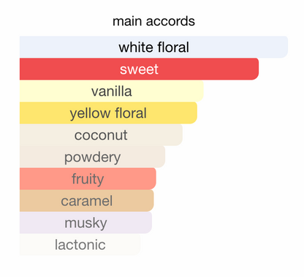The height and width of the screenshot is (277, 304).
Task: Click the 'main accords' heading
Action: pos(153,21)
